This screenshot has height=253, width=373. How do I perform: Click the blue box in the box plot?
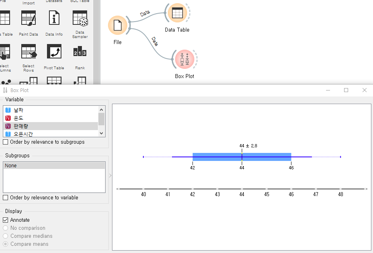click(x=242, y=157)
